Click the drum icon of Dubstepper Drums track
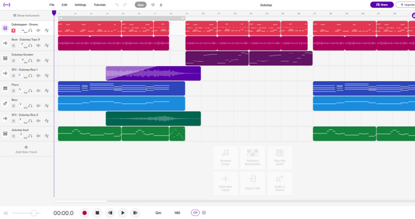The height and width of the screenshot is (219, 415). (5, 28)
